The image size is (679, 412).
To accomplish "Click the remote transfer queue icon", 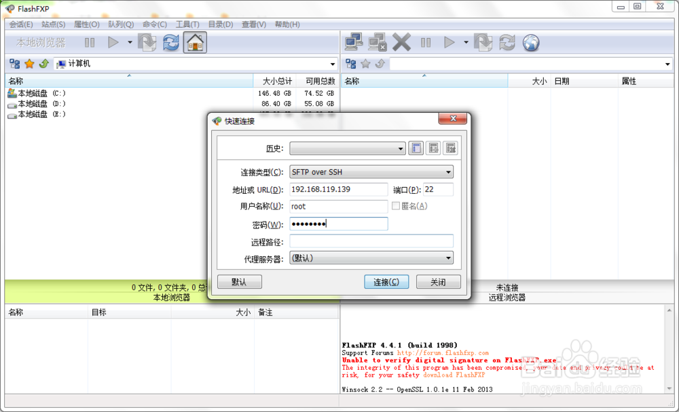I will pyautogui.click(x=483, y=43).
